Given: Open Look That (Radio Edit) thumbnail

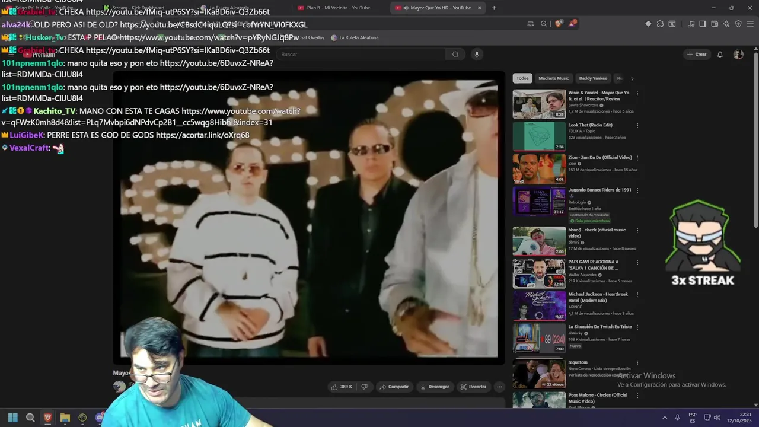Looking at the screenshot, I should coord(539,136).
